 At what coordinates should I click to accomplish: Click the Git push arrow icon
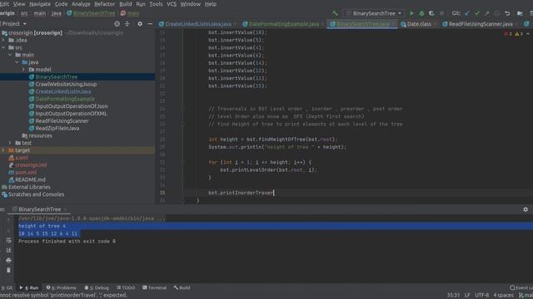486,13
